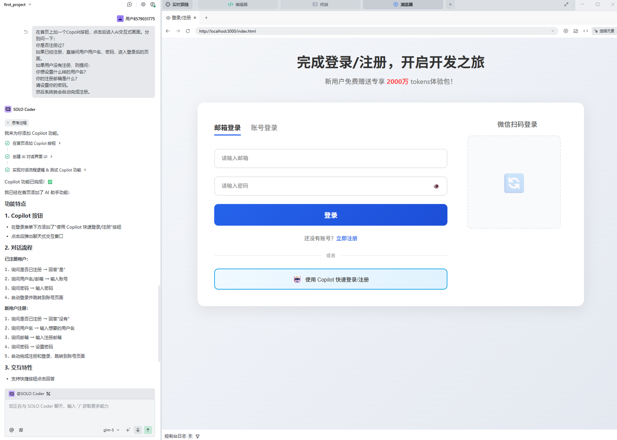Expand 思考过程 section
617x440 pixels.
click(17, 123)
